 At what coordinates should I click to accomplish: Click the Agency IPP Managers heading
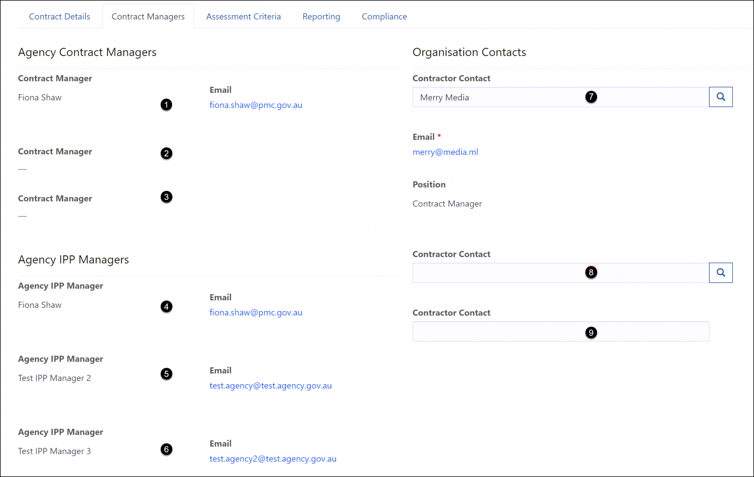(74, 260)
